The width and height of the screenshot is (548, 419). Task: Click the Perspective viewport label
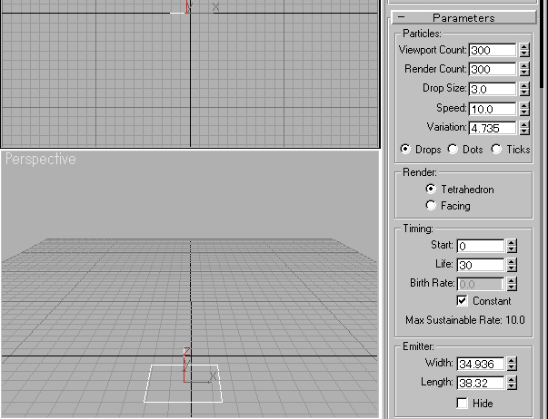41,159
